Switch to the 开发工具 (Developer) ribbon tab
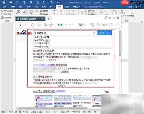This screenshot has width=144, height=114. [77, 7]
